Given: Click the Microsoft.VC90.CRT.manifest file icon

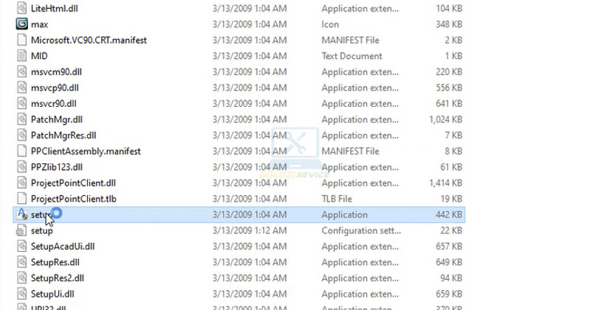Looking at the screenshot, I should (21, 40).
